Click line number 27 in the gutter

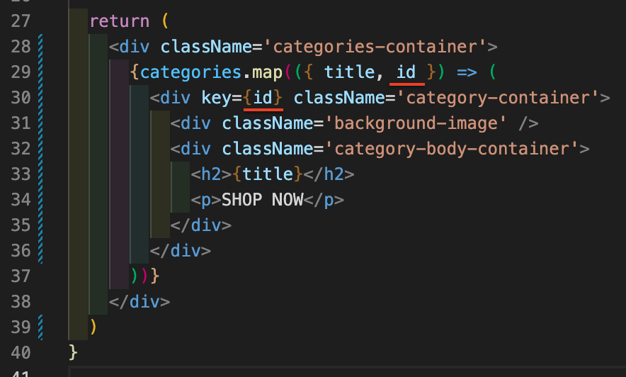[21, 21]
